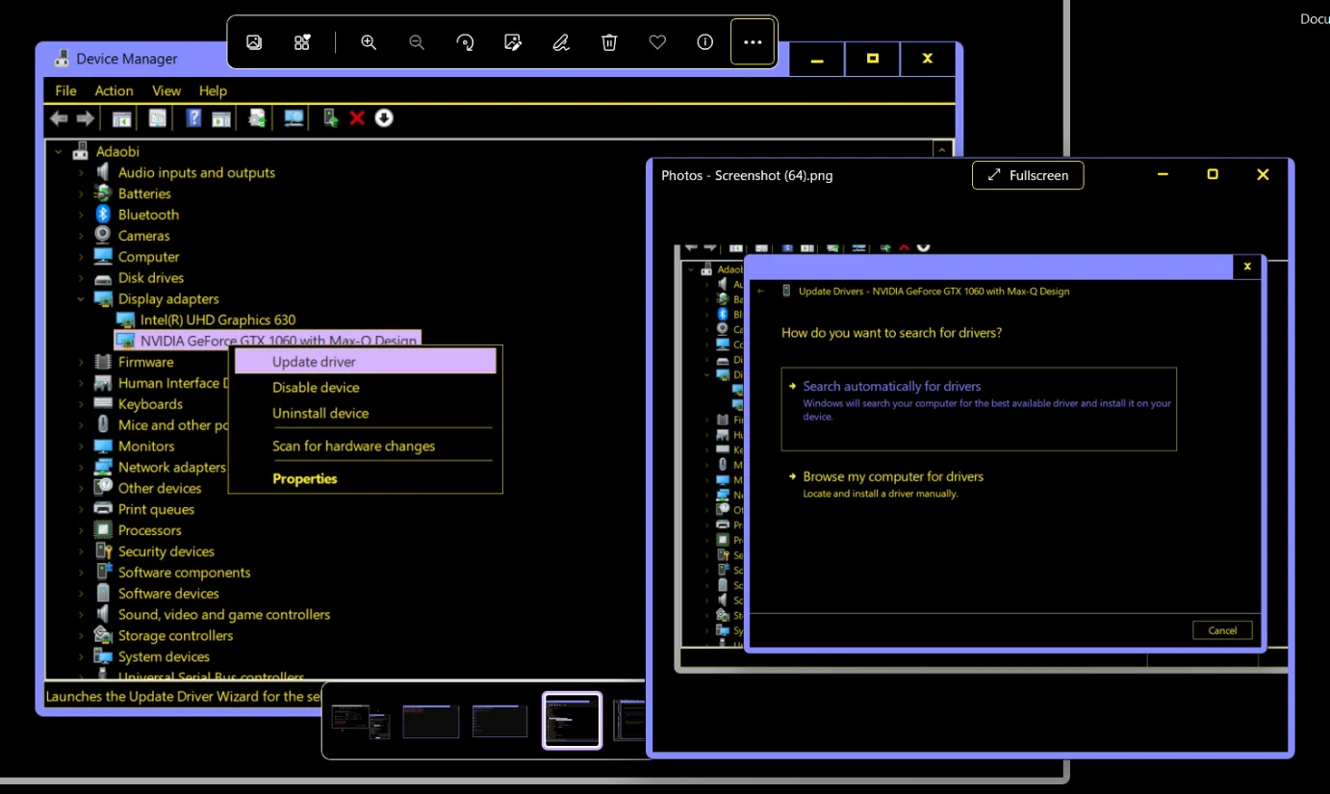Expand the Network adapters node chevron
Viewport: 1330px width, 794px height.
82,468
